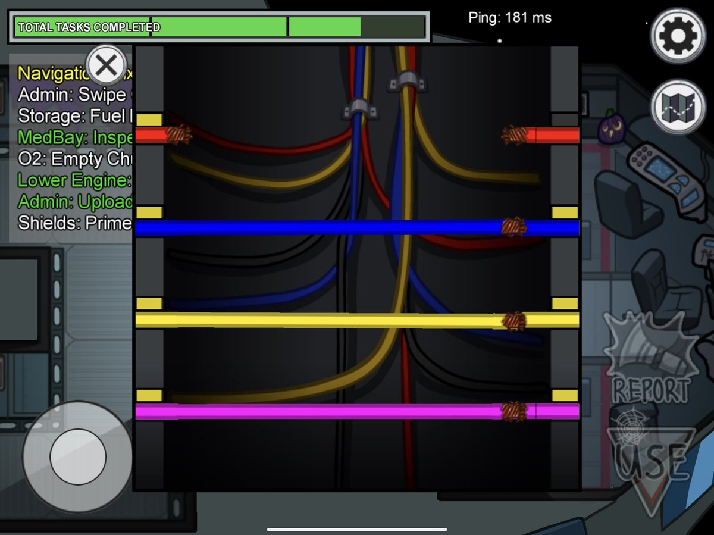
Task: Open the settings gear button
Action: click(677, 36)
